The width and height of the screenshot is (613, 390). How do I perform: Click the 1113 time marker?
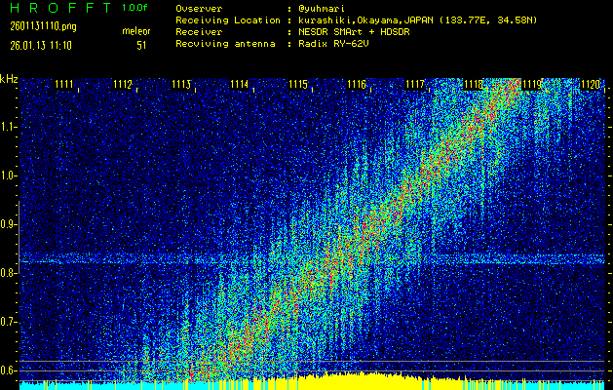(x=181, y=85)
